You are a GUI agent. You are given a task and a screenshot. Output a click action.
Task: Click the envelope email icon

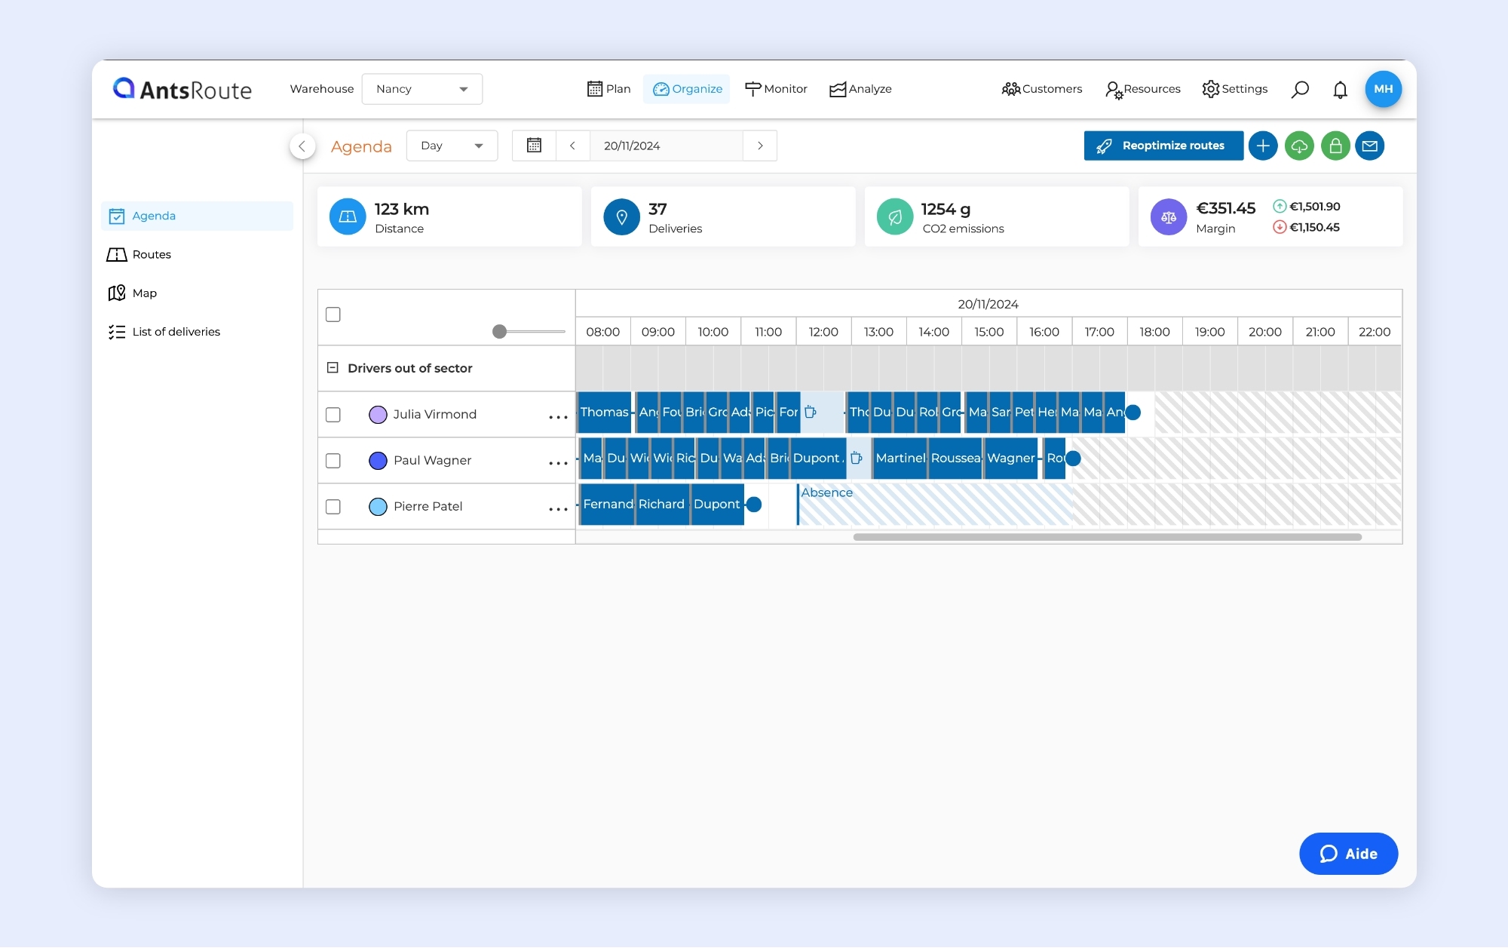tap(1370, 146)
